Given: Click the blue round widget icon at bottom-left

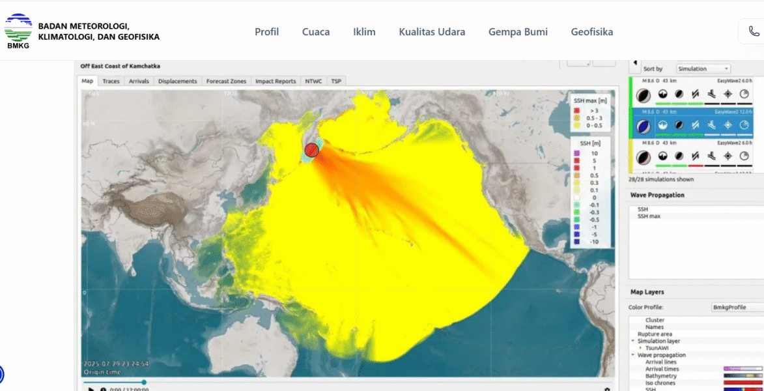Looking at the screenshot, I should point(1,375).
